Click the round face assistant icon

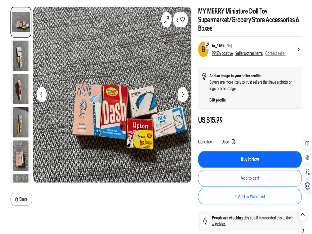pos(308,186)
